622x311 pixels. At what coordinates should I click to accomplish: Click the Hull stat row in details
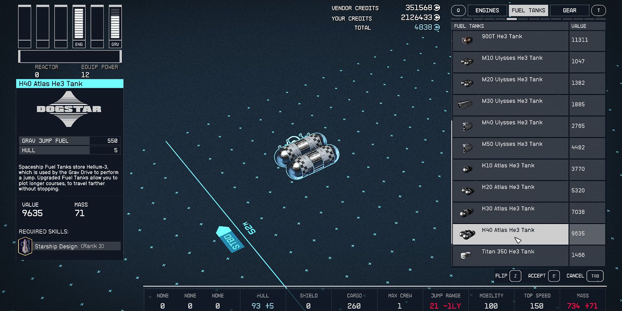pos(69,150)
